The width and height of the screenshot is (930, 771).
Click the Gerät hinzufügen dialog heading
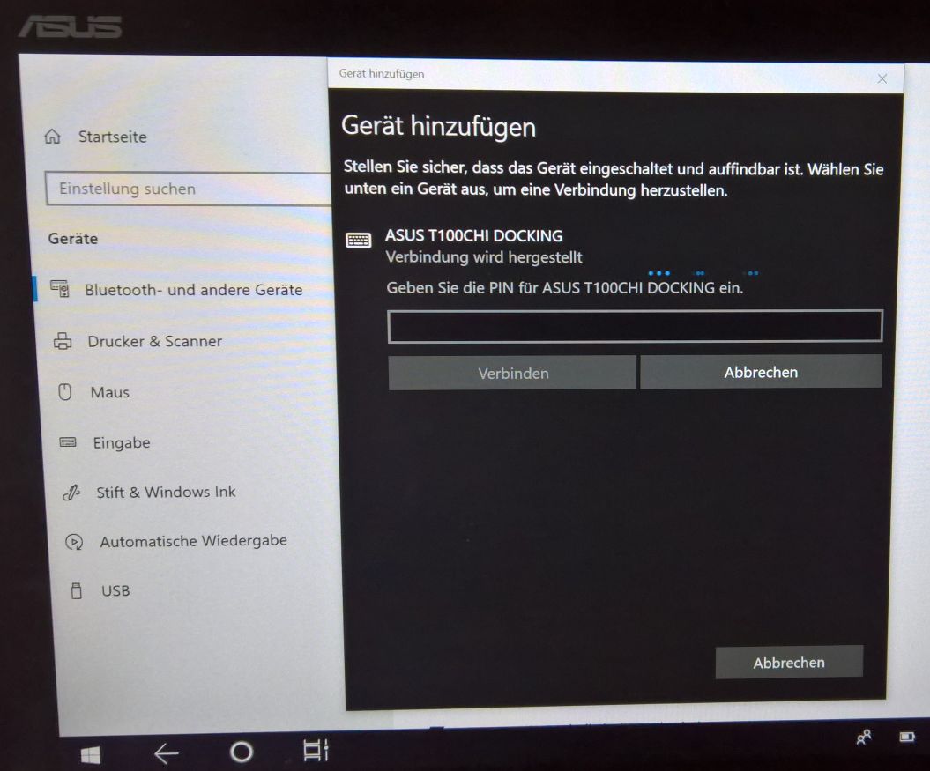click(x=438, y=127)
